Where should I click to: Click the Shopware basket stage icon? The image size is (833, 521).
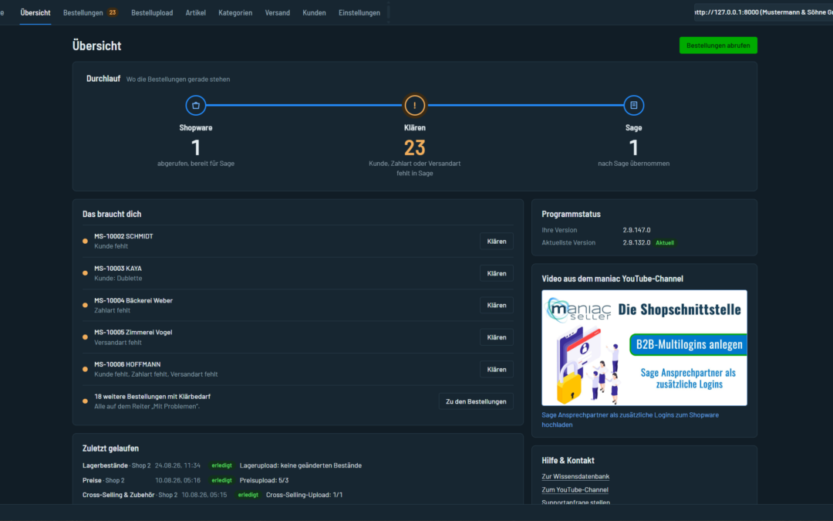tap(195, 105)
